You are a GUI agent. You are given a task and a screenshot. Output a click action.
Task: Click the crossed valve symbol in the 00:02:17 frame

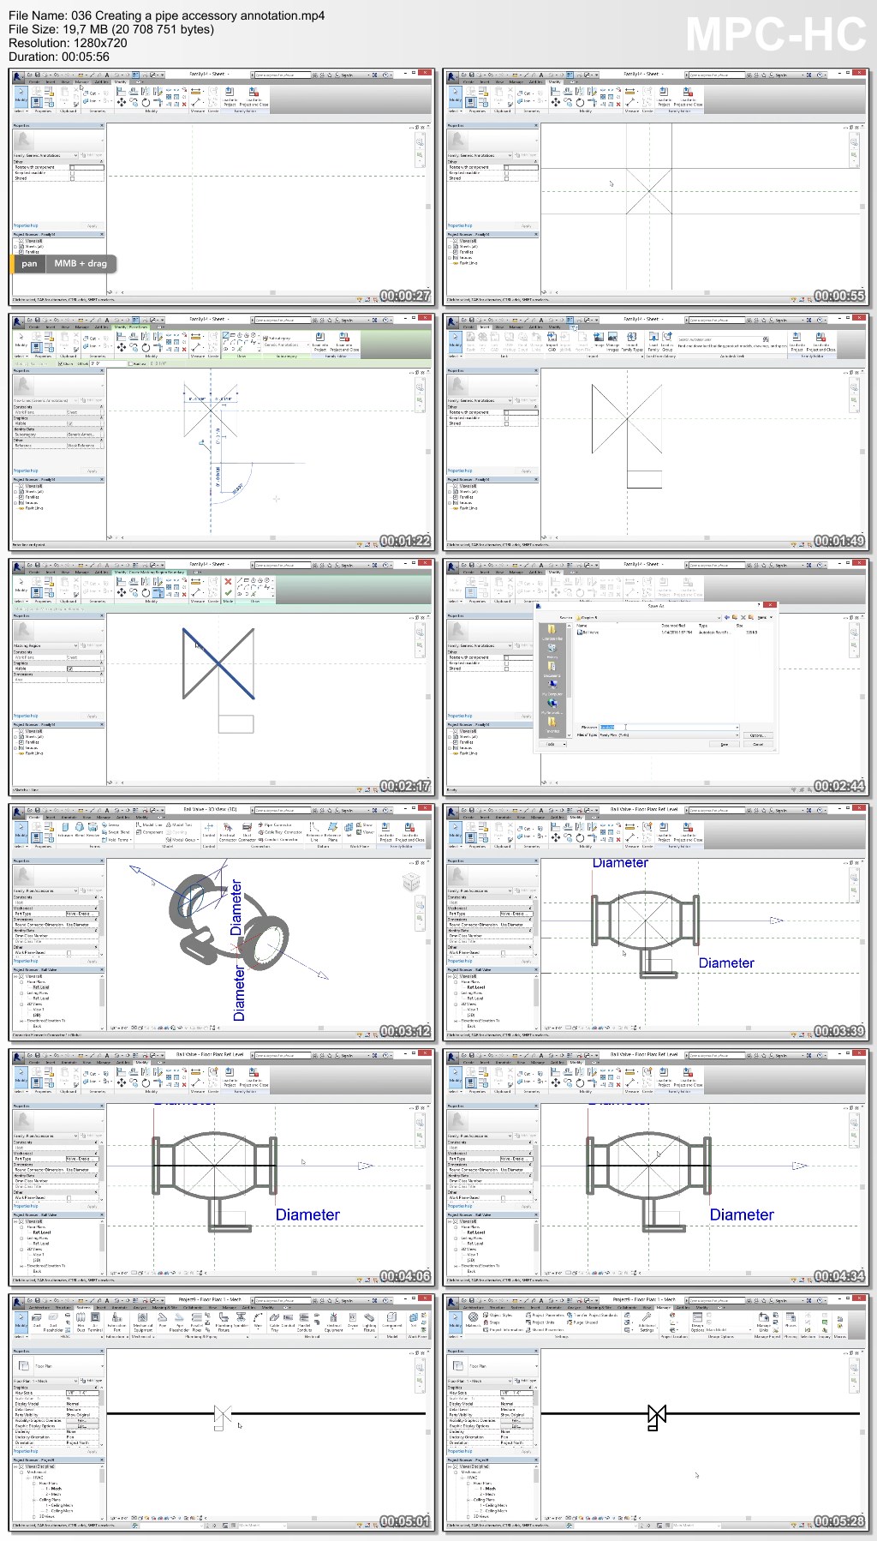(x=218, y=663)
